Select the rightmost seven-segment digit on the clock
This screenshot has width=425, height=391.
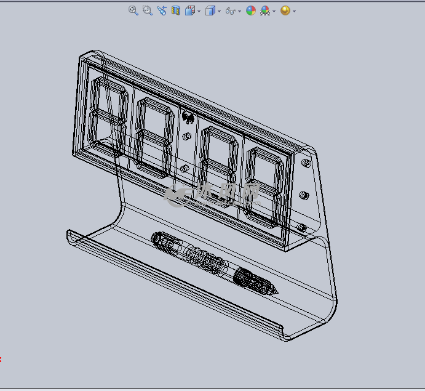[x=266, y=183]
